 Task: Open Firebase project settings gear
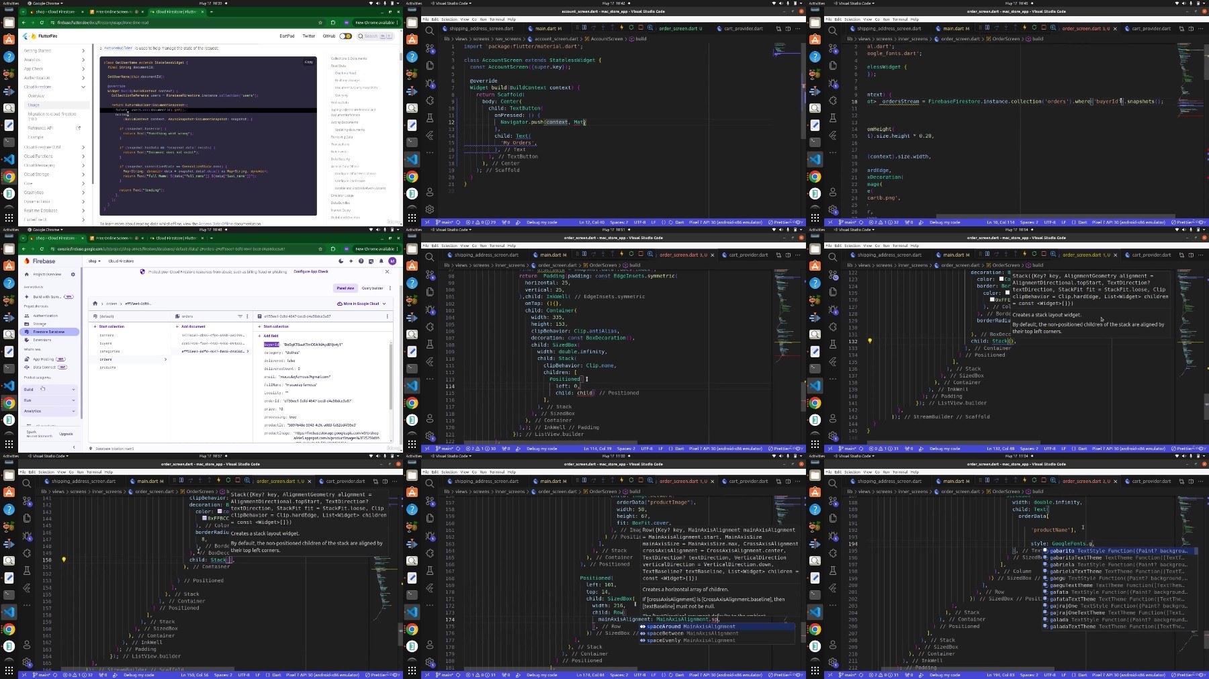coord(73,274)
